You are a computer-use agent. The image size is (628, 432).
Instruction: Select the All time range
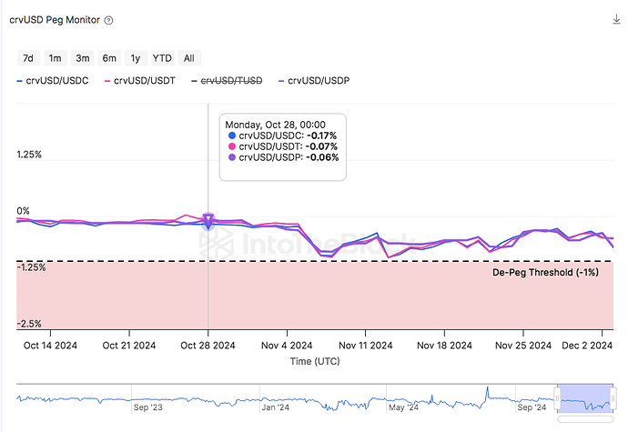pos(189,58)
